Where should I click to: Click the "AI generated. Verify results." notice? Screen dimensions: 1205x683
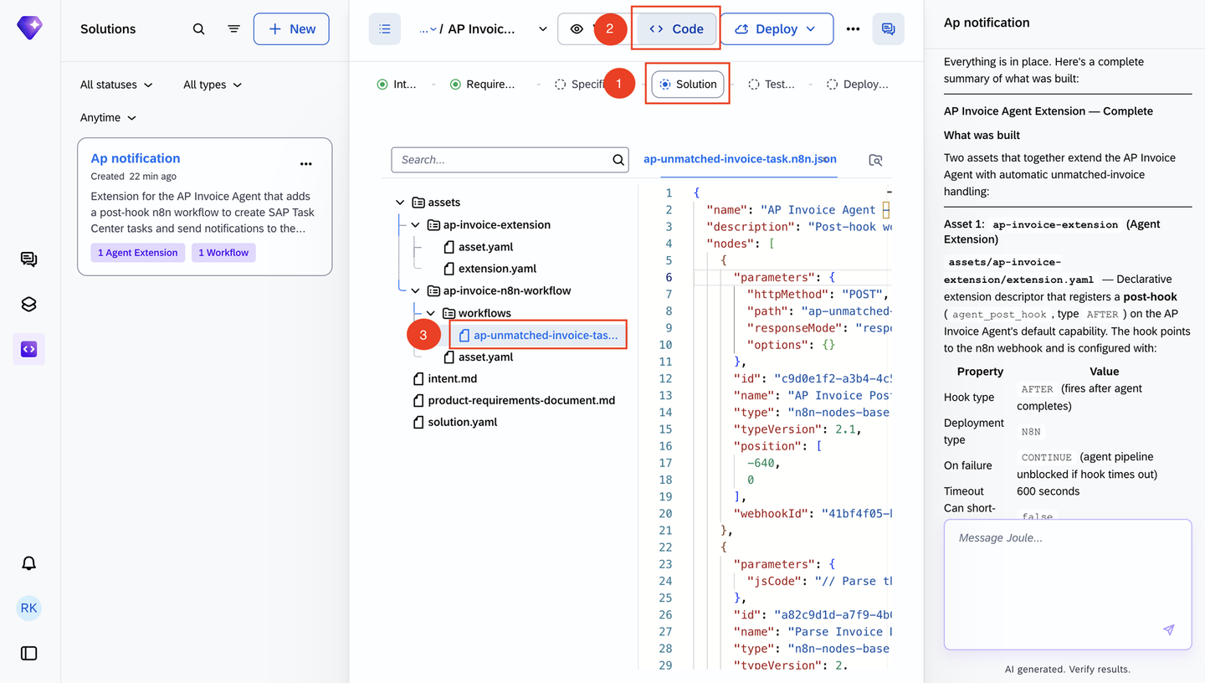1068,669
